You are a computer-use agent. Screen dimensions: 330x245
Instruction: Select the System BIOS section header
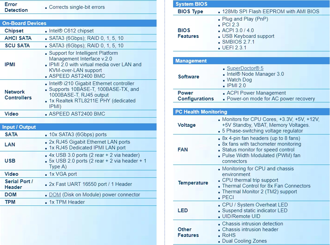pyautogui.click(x=191, y=4)
